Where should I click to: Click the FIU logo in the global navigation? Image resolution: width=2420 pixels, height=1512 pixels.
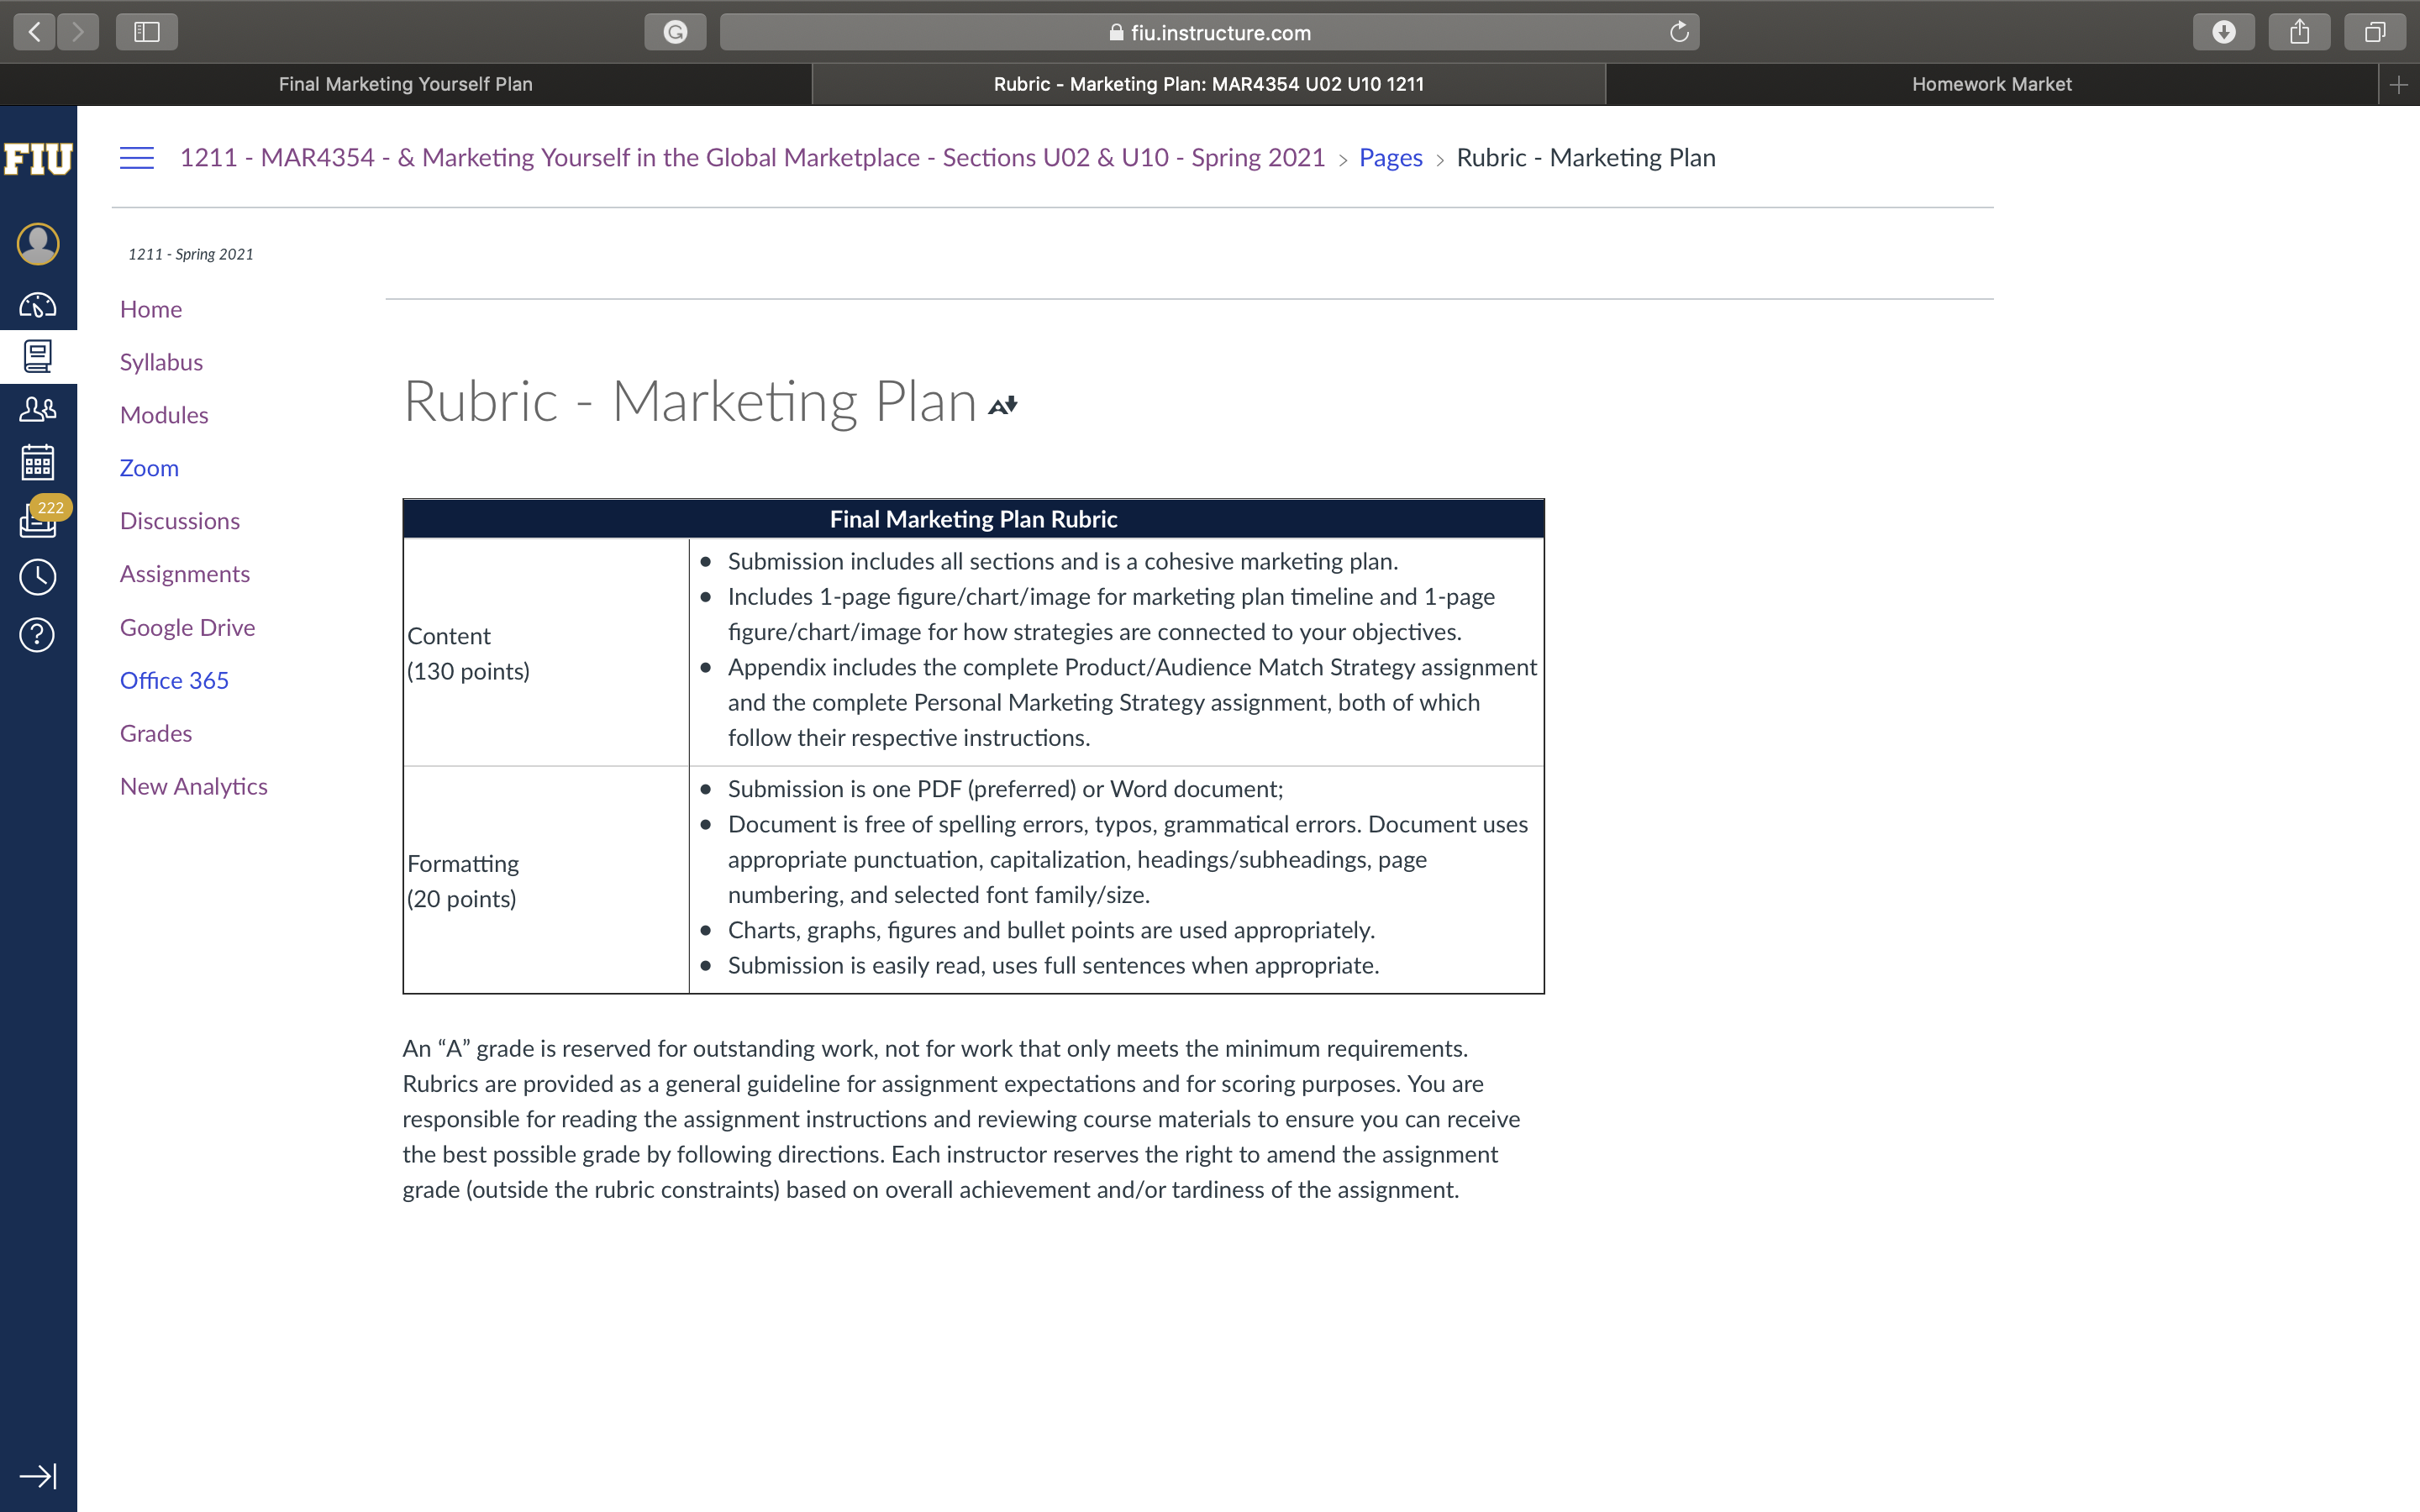[38, 158]
